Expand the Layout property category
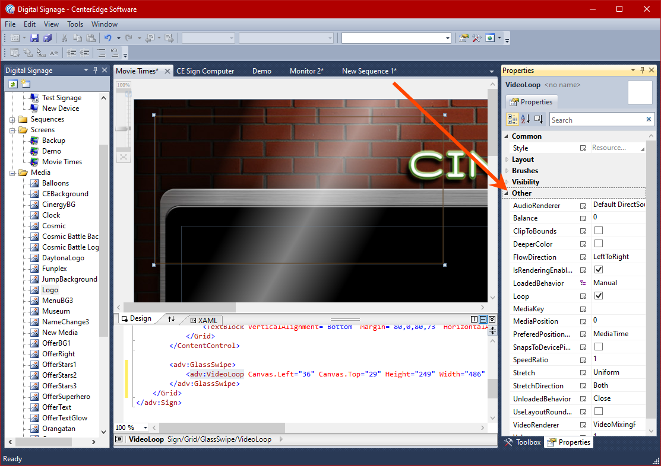The height and width of the screenshot is (466, 661). point(507,159)
